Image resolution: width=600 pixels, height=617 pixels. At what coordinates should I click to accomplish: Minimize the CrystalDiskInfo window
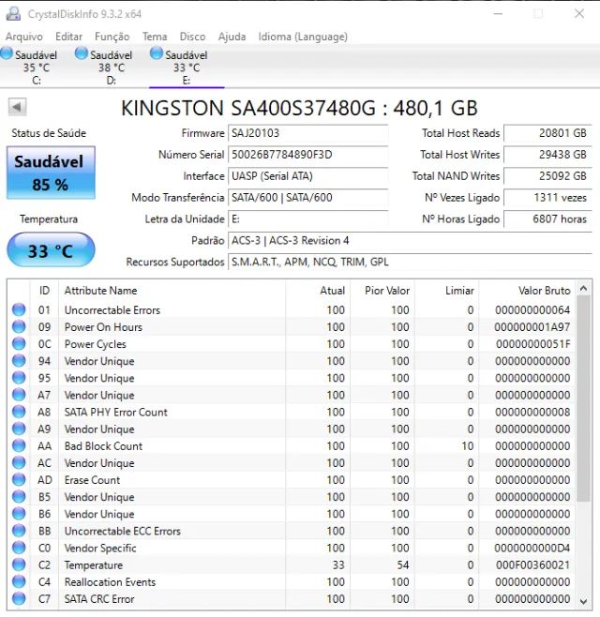(498, 14)
